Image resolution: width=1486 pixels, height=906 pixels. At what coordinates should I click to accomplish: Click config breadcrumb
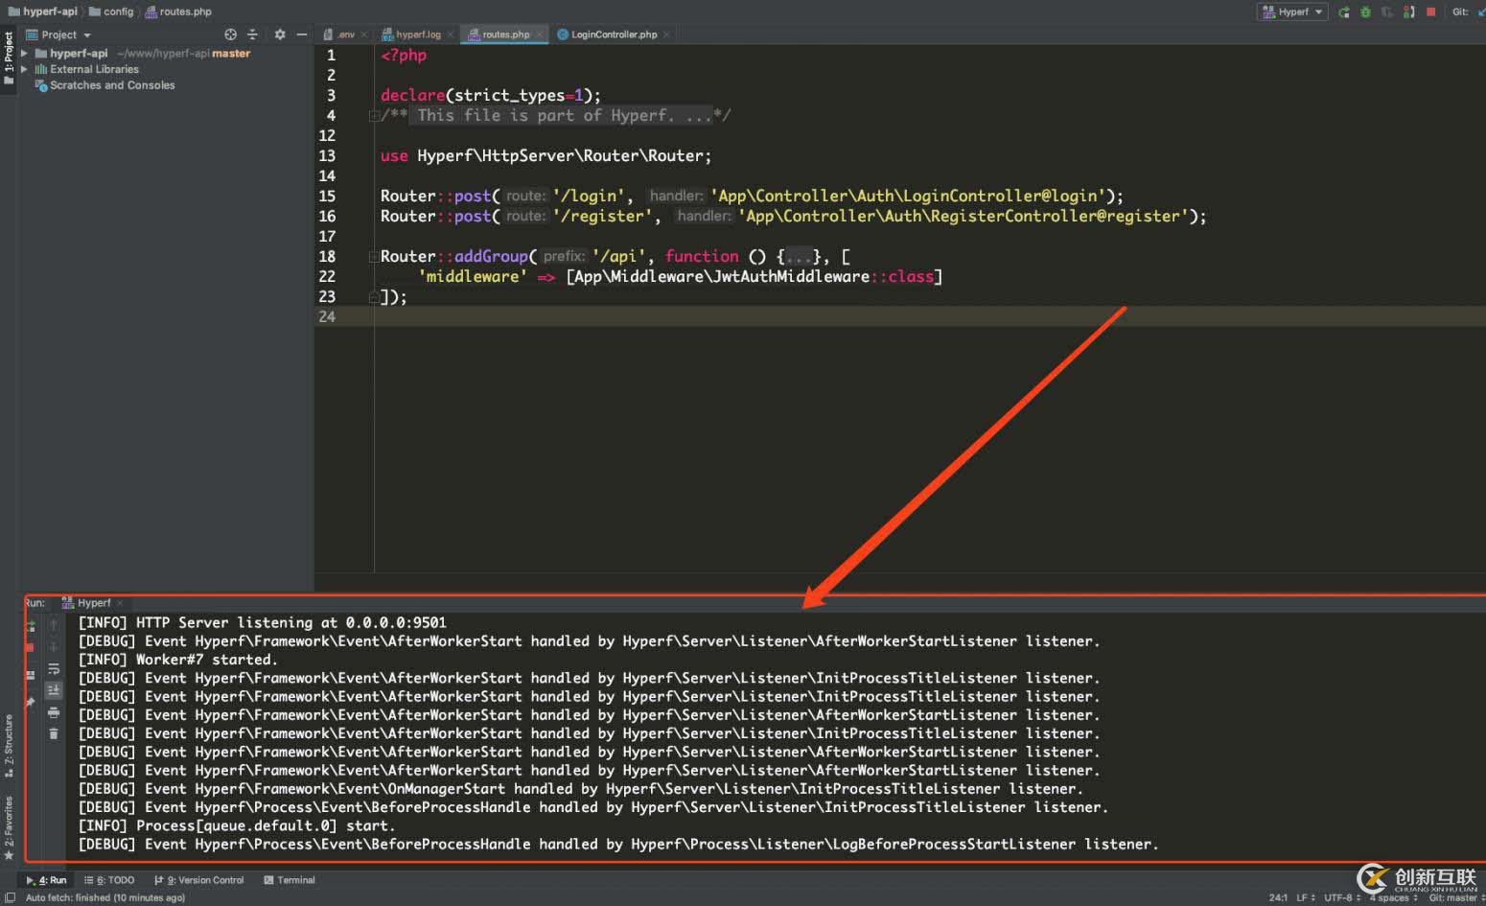pos(111,12)
